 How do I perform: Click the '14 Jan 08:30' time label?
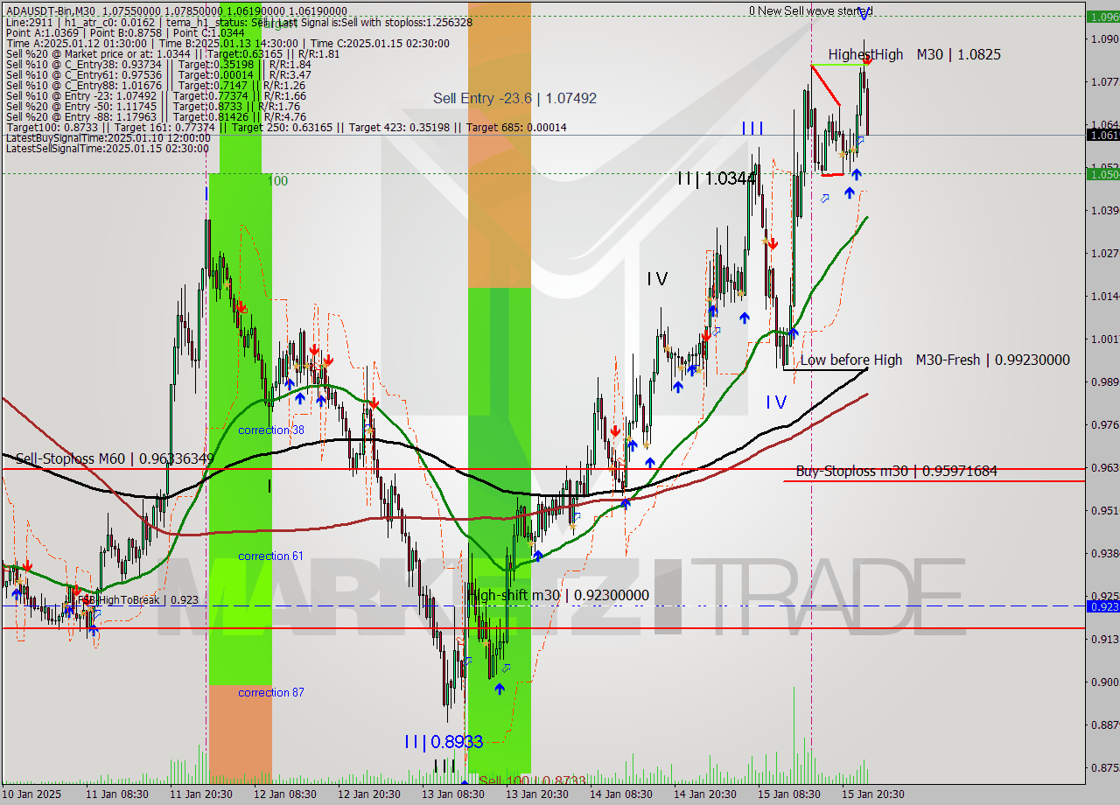[x=620, y=794]
